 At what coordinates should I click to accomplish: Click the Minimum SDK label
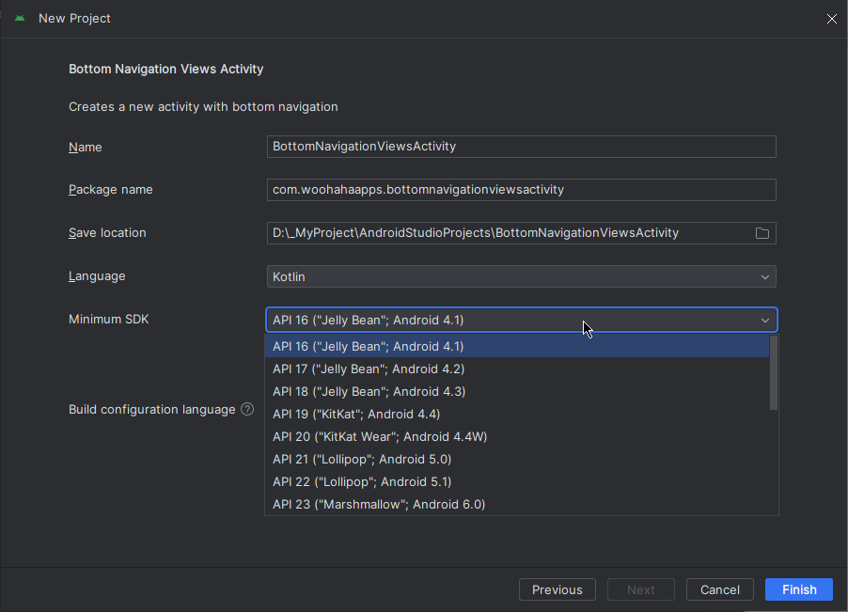[x=109, y=319]
